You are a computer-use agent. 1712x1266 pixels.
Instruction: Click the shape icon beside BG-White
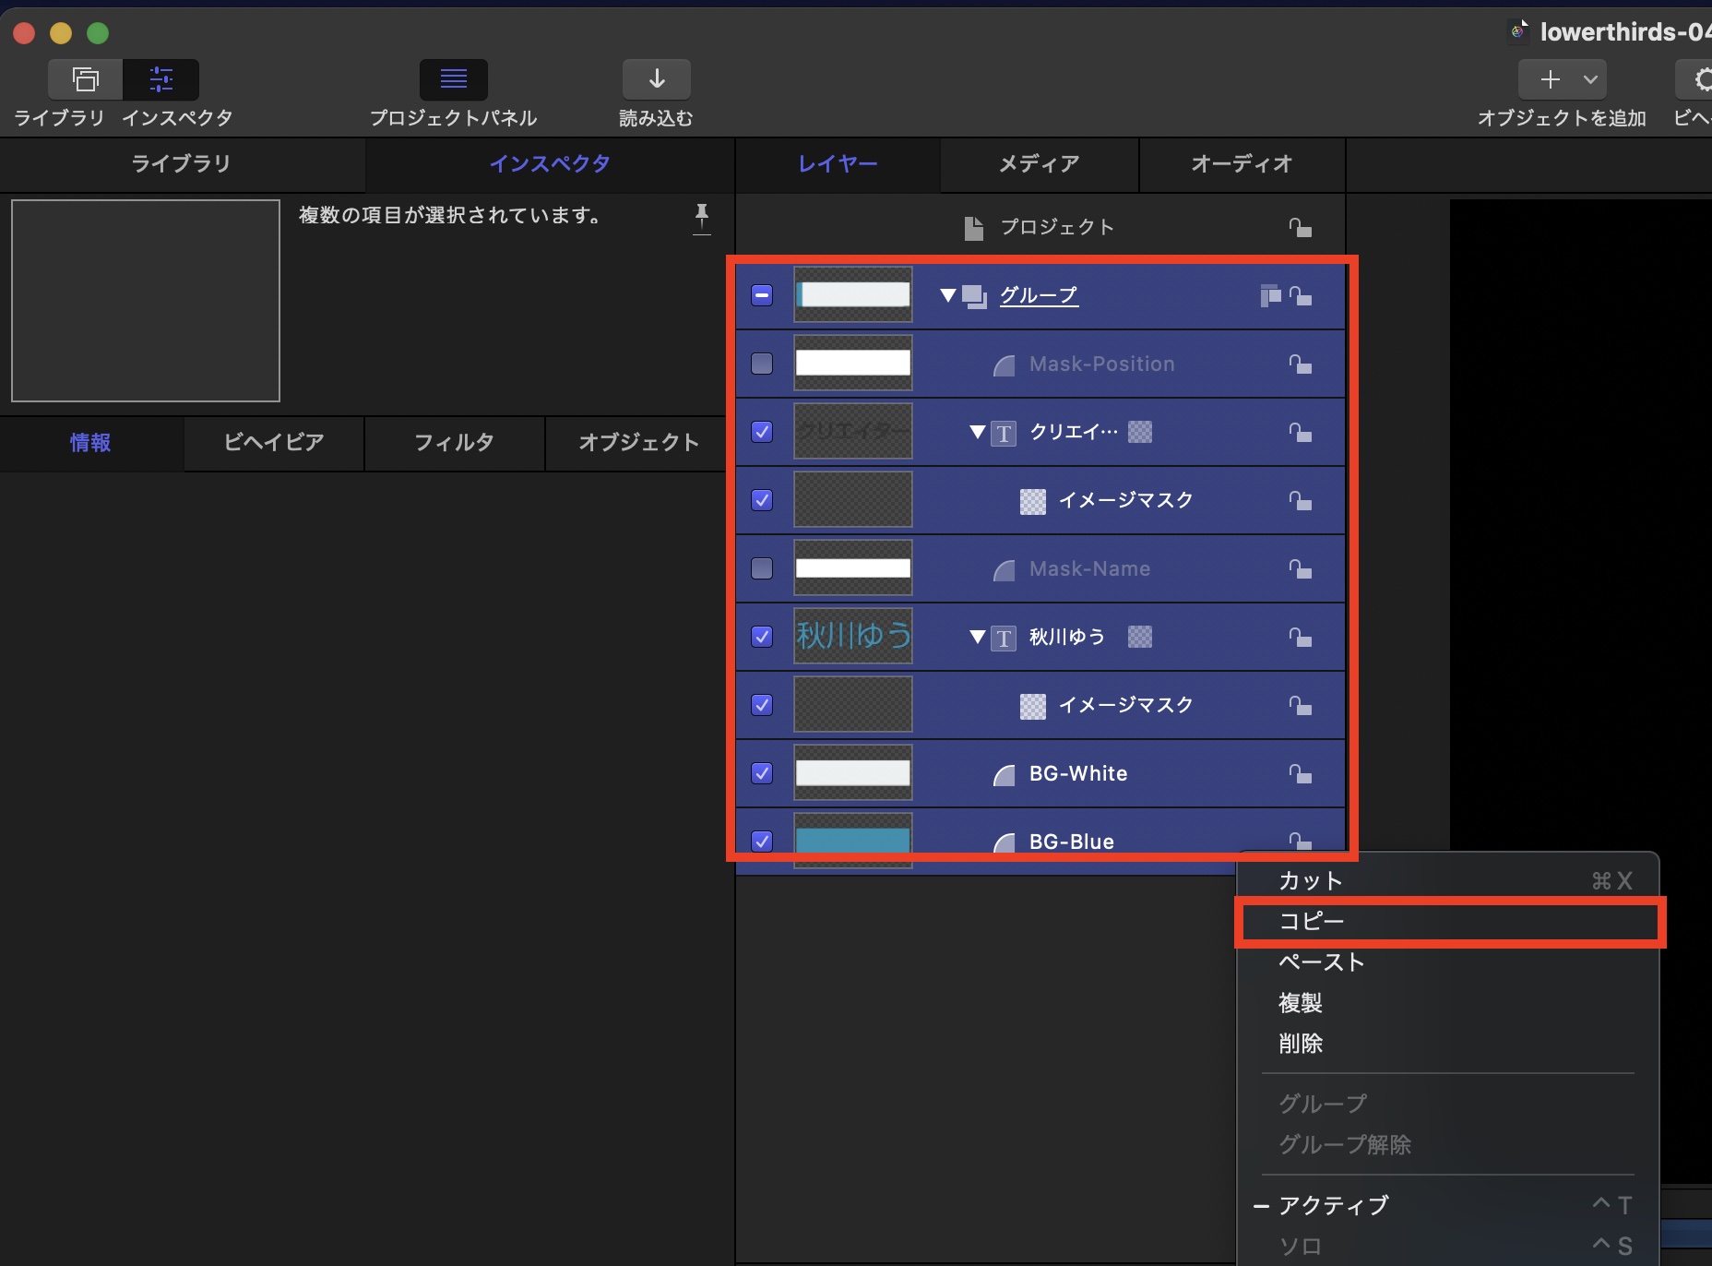pyautogui.click(x=1004, y=775)
